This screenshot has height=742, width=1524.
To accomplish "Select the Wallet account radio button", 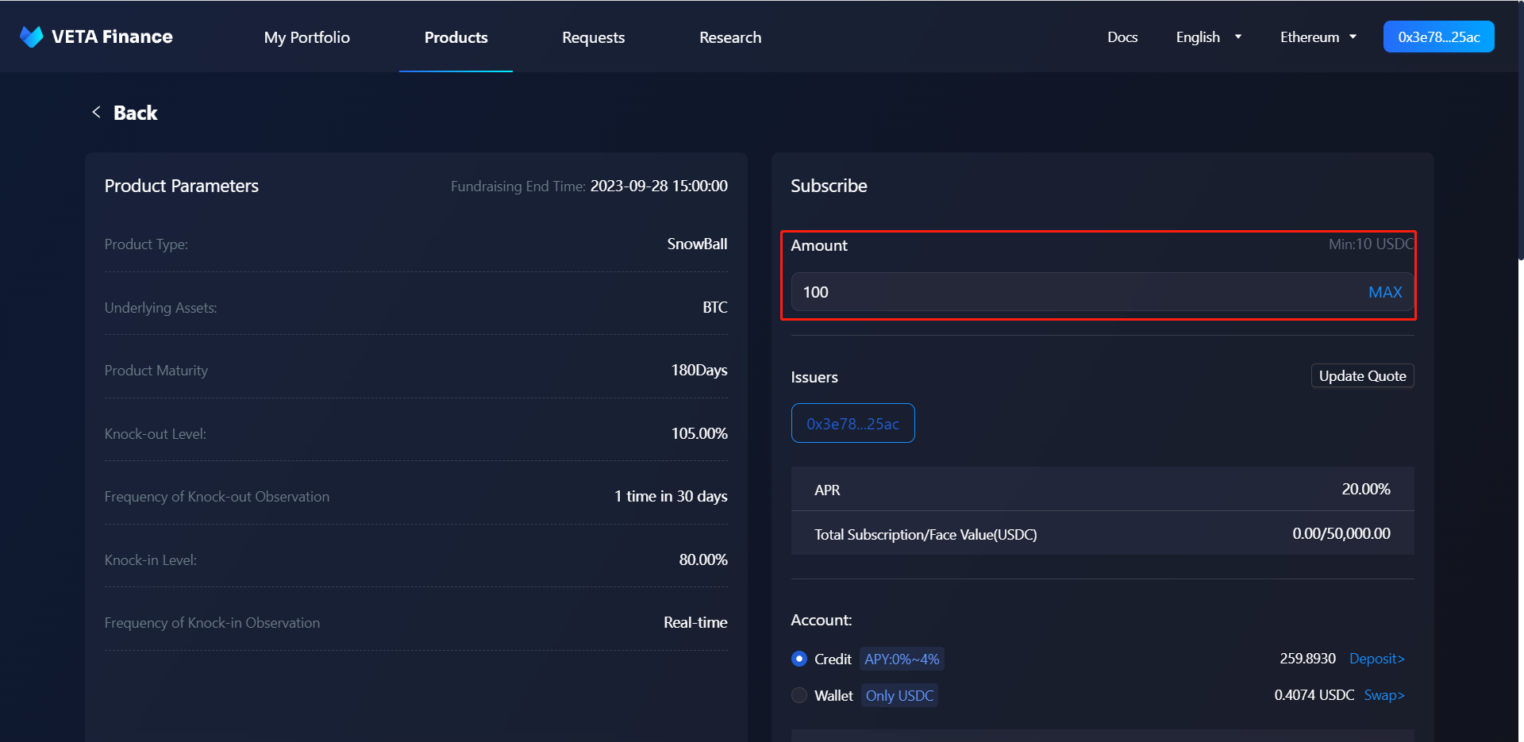I will [x=799, y=695].
